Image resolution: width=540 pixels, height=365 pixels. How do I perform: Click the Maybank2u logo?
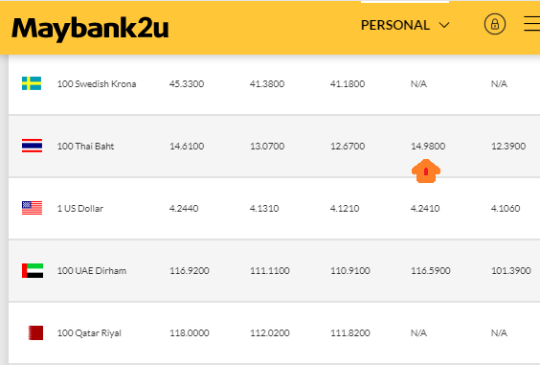(x=90, y=29)
